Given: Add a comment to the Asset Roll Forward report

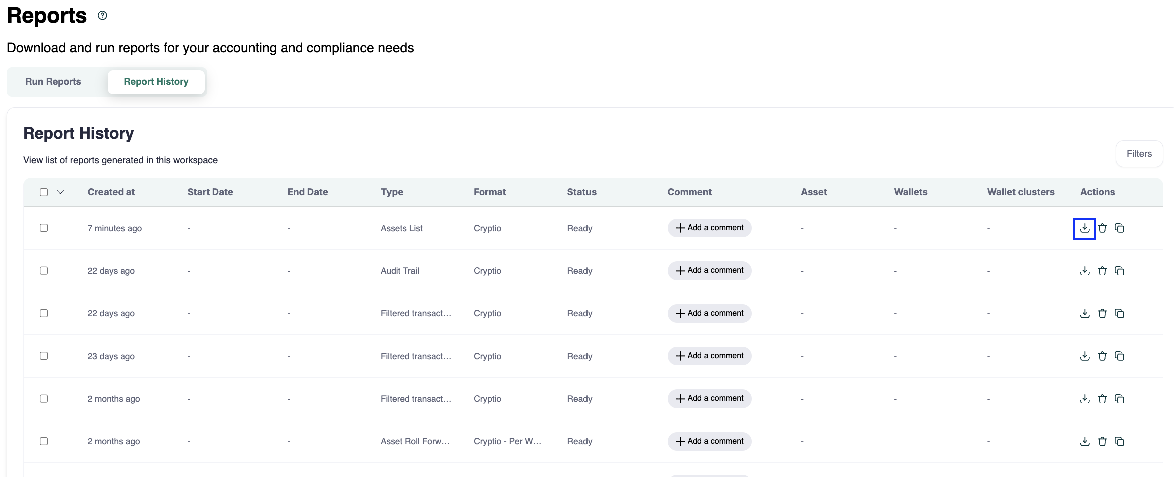Looking at the screenshot, I should (x=709, y=441).
